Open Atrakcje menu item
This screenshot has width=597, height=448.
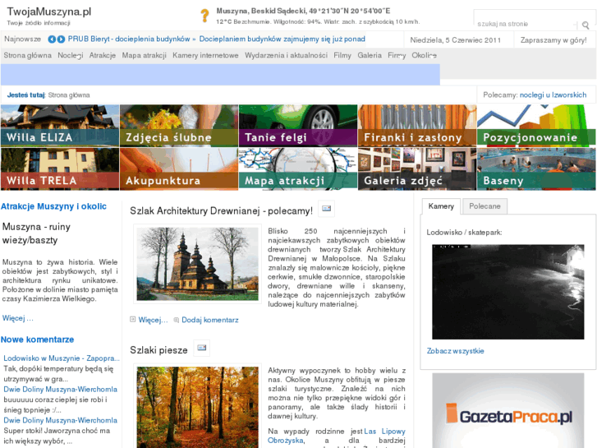[x=103, y=55]
